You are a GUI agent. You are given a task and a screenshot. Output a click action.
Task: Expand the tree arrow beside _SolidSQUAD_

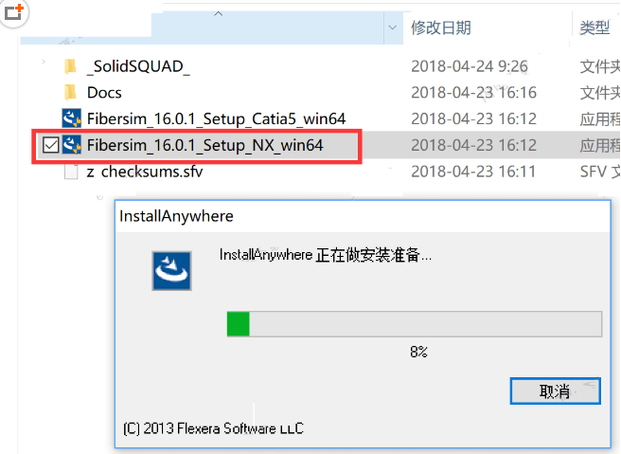pyautogui.click(x=44, y=62)
